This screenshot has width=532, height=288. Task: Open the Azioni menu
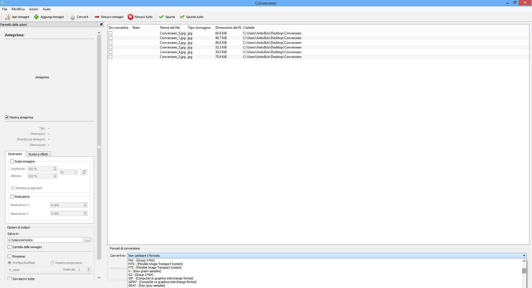(x=34, y=9)
